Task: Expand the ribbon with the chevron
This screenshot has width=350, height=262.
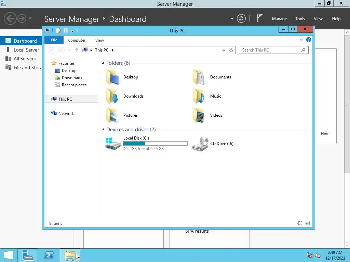Action: [x=301, y=40]
